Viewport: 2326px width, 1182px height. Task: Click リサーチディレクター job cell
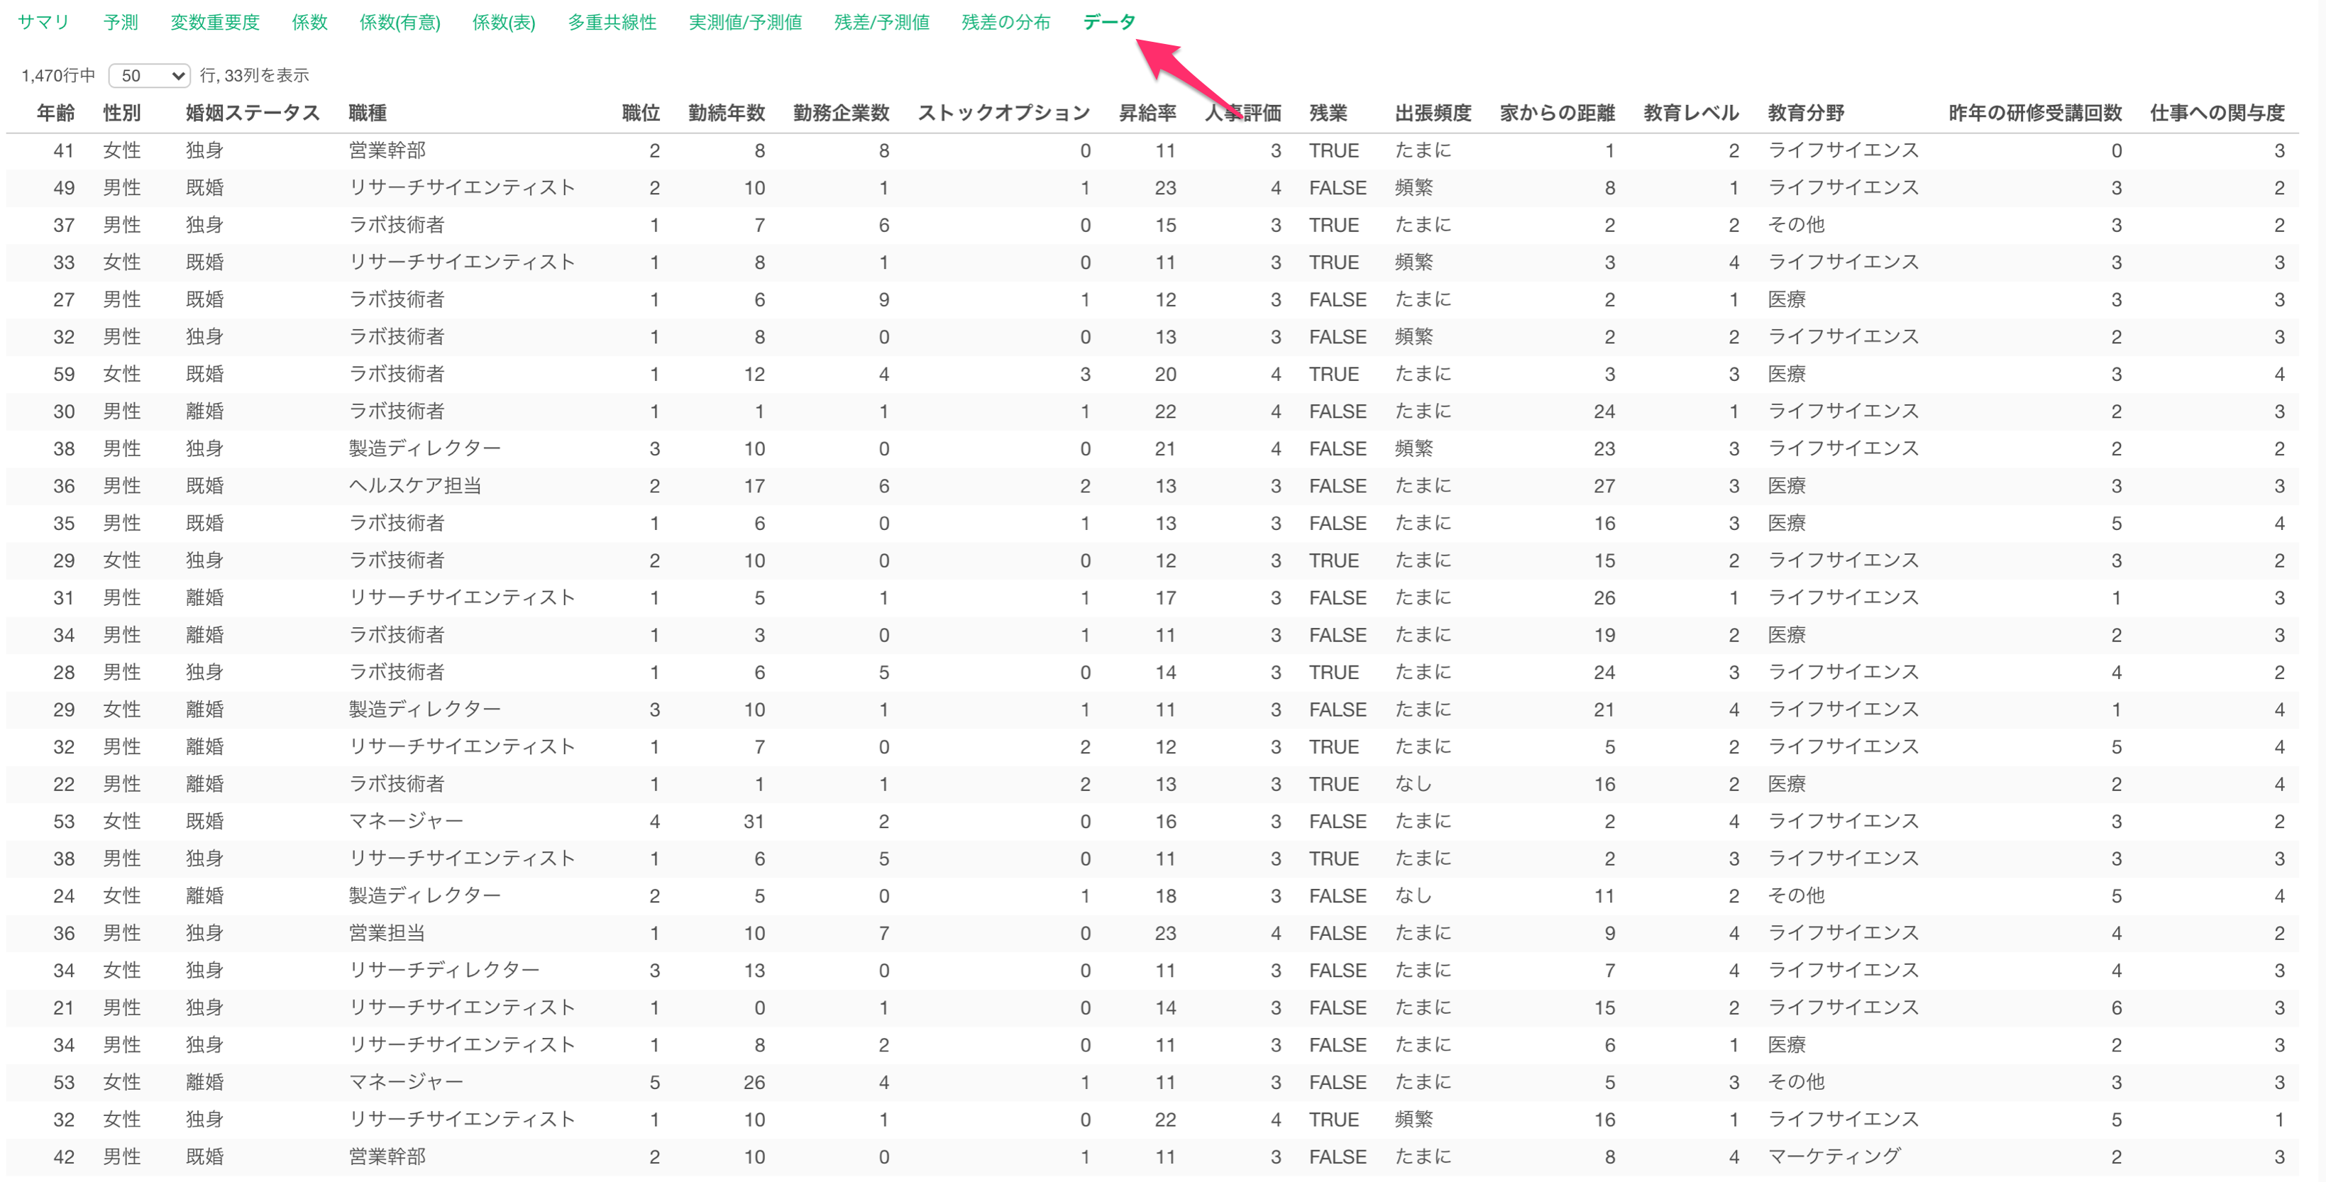pyautogui.click(x=444, y=970)
